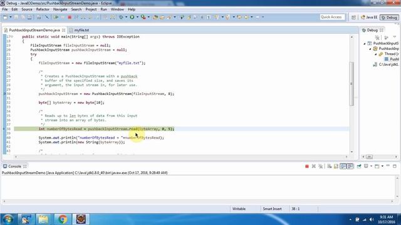Click the breakpoint marker on line 30

click(x=4, y=94)
